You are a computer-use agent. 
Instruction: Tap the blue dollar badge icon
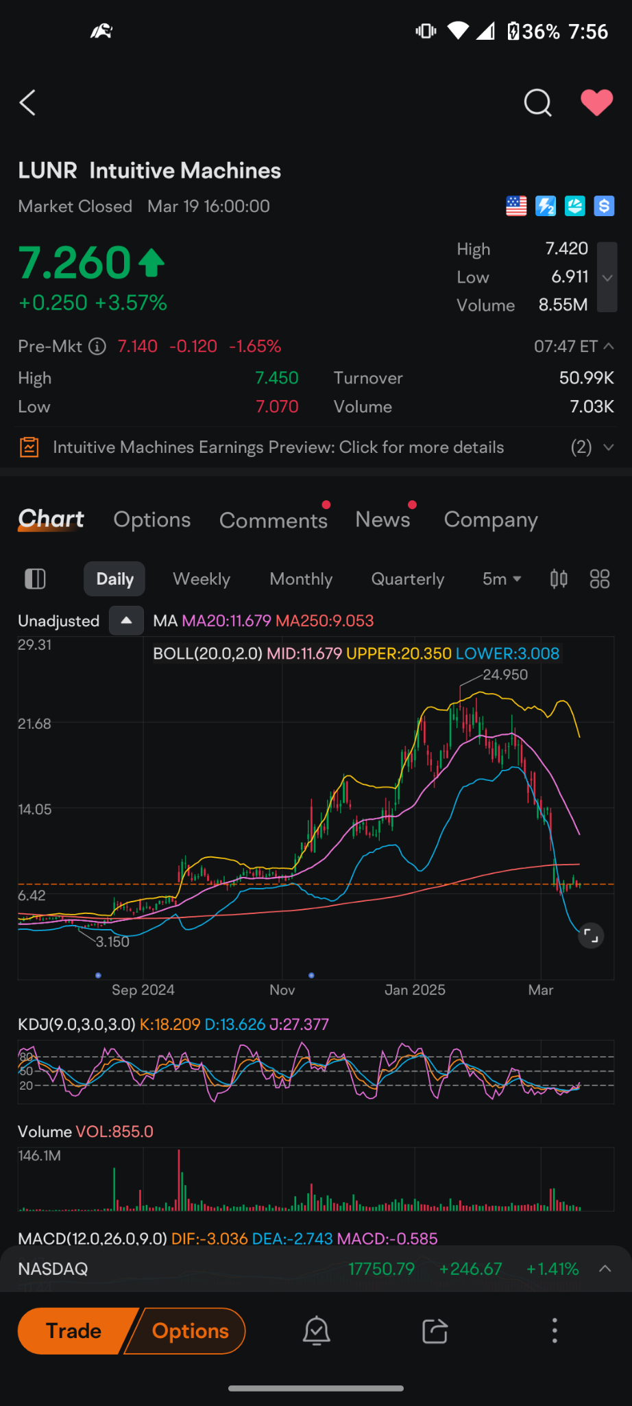point(604,206)
